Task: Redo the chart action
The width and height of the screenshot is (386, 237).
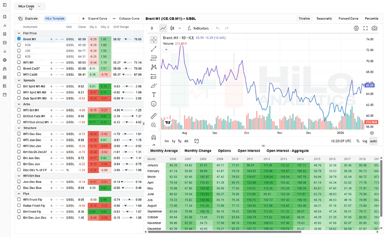Action: point(227,28)
